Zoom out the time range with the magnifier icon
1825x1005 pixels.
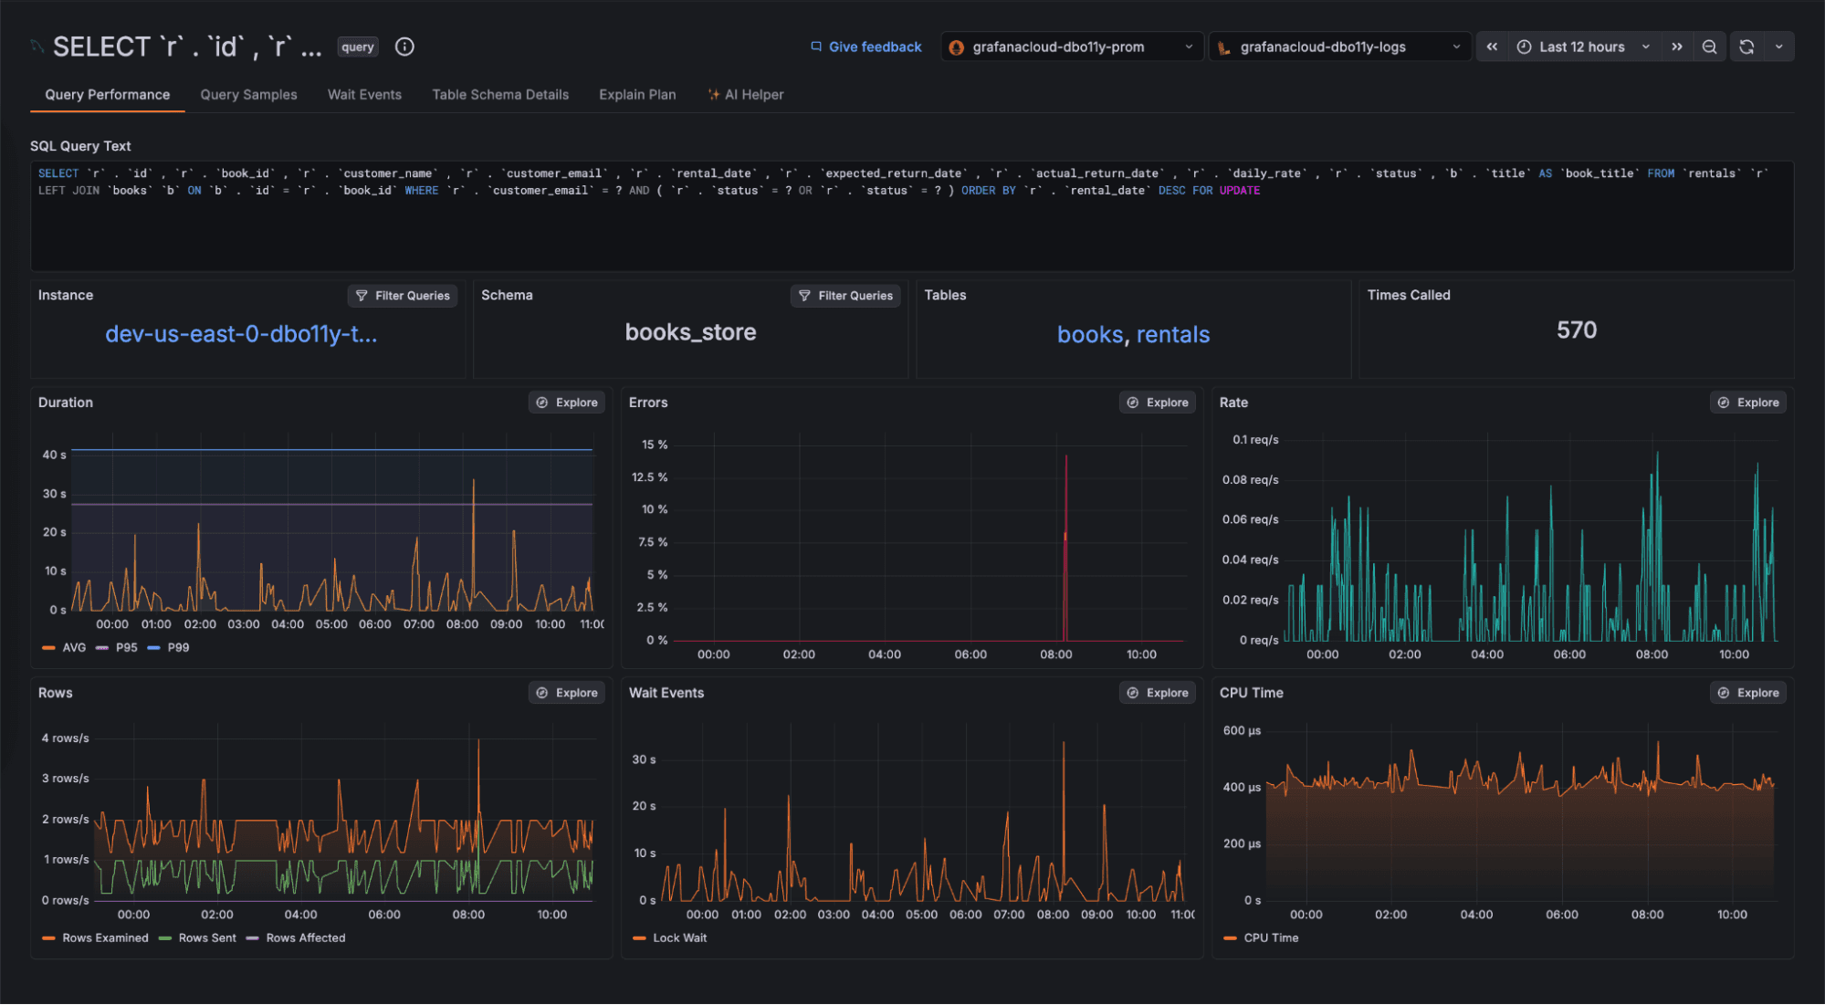coord(1709,46)
